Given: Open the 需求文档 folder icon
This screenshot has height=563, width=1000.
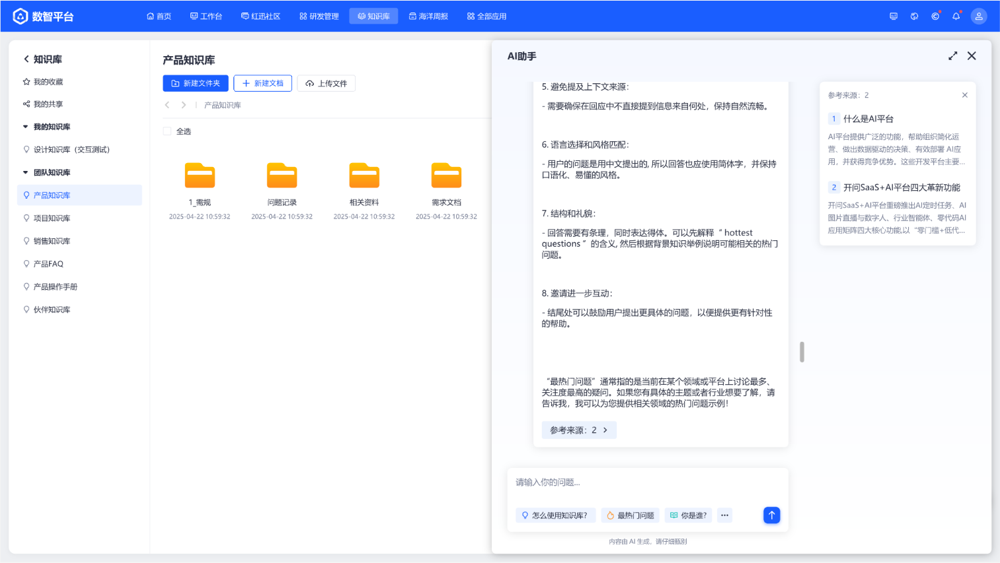Looking at the screenshot, I should pos(446,176).
